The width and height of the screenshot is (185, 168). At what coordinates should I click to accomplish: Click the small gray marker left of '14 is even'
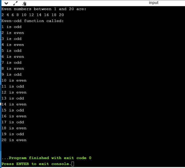[1, 104]
